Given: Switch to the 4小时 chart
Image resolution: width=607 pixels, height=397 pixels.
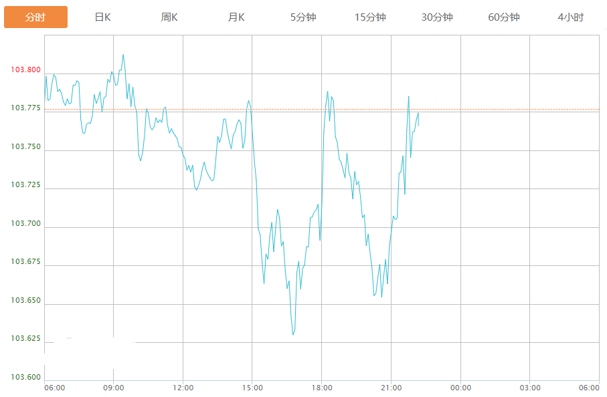Looking at the screenshot, I should pyautogui.click(x=571, y=17).
